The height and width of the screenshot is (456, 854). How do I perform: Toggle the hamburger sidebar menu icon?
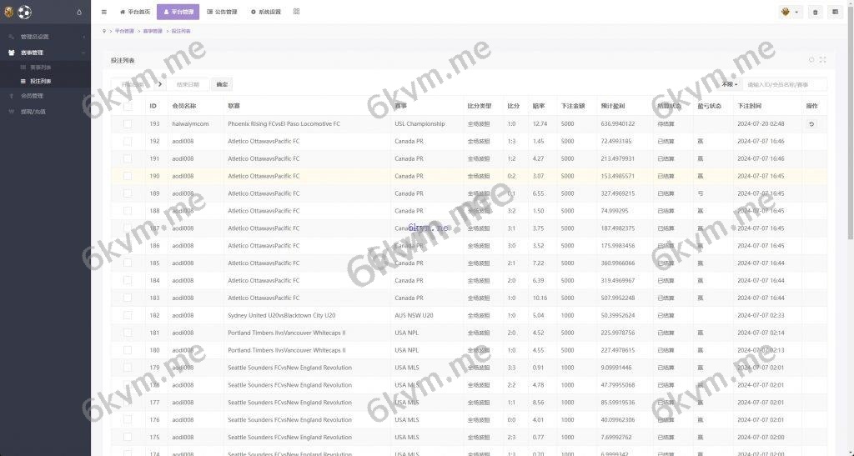click(103, 12)
